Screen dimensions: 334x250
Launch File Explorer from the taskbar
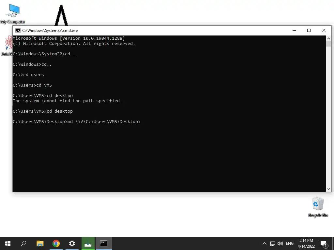tap(40, 243)
